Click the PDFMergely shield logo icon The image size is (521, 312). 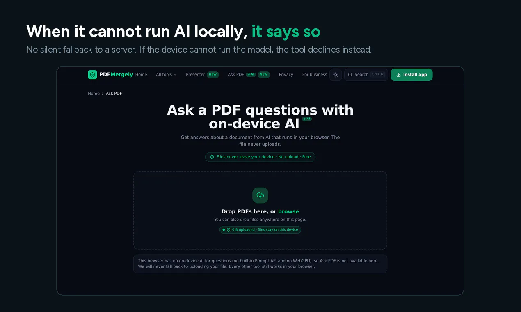pos(92,75)
